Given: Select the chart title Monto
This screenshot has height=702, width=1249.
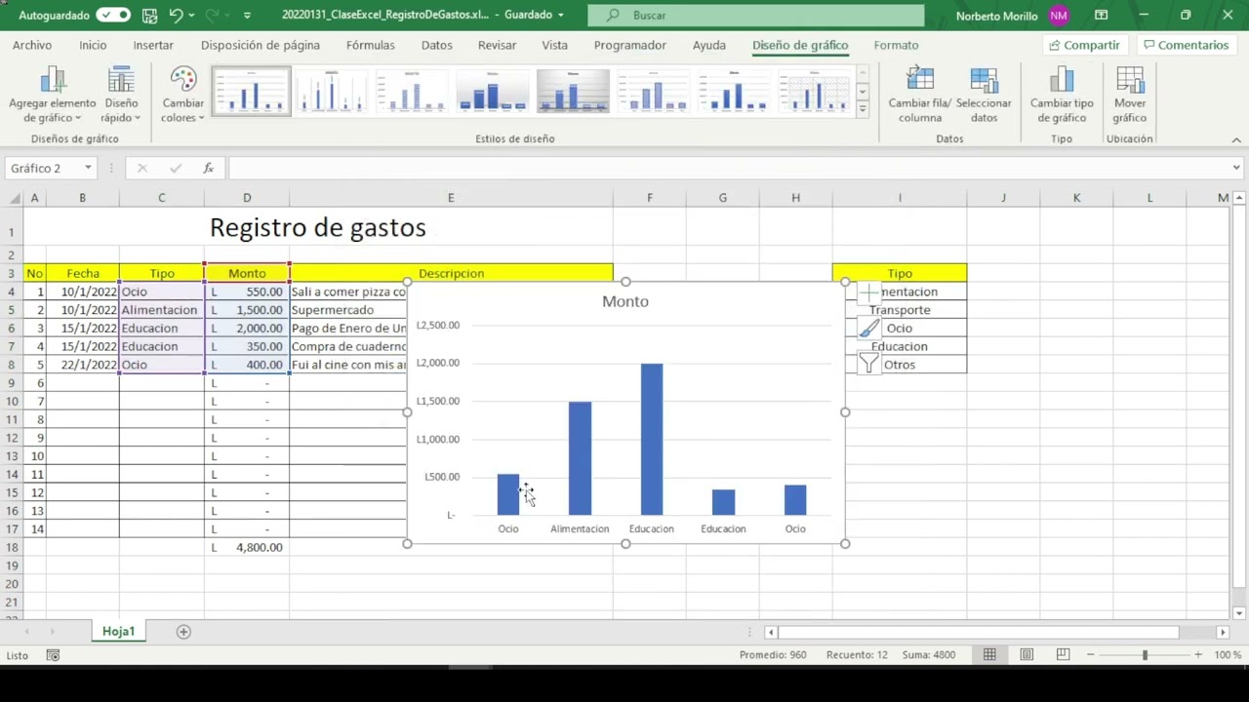Looking at the screenshot, I should tap(625, 301).
